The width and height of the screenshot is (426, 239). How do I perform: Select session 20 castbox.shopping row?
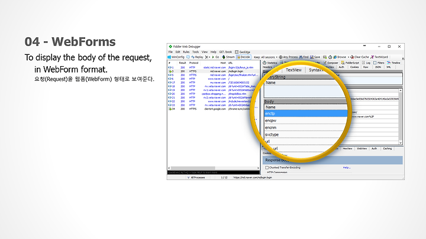point(214,94)
